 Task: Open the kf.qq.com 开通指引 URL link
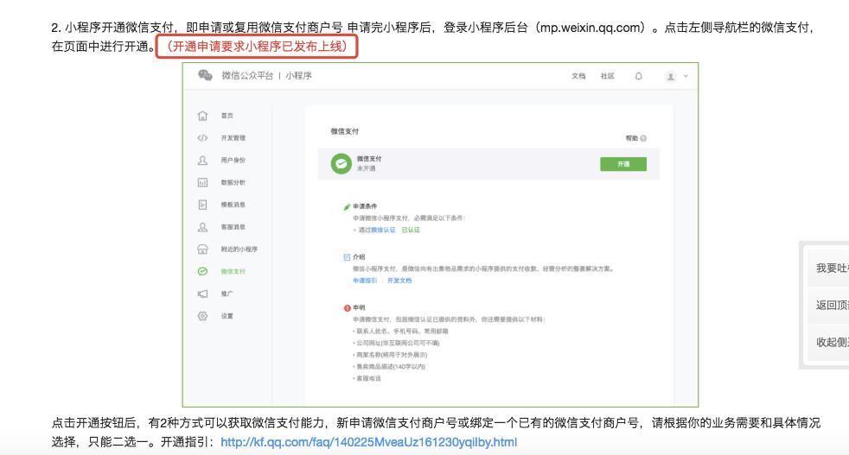[x=368, y=442]
